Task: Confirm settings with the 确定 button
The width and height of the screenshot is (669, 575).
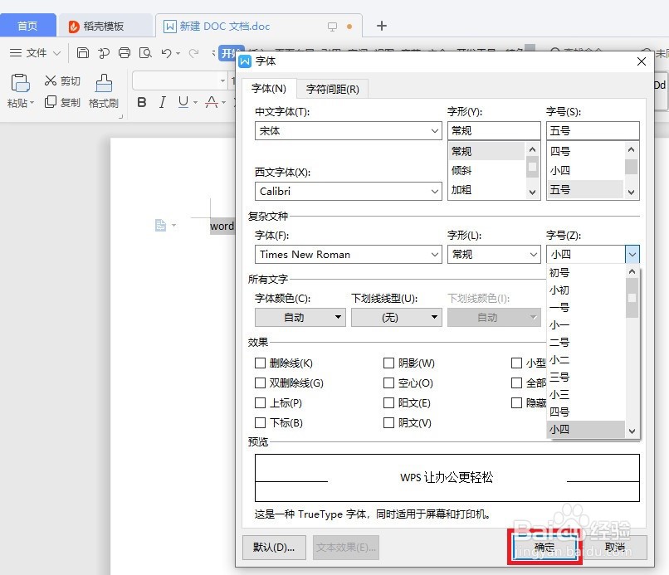Action: click(545, 548)
